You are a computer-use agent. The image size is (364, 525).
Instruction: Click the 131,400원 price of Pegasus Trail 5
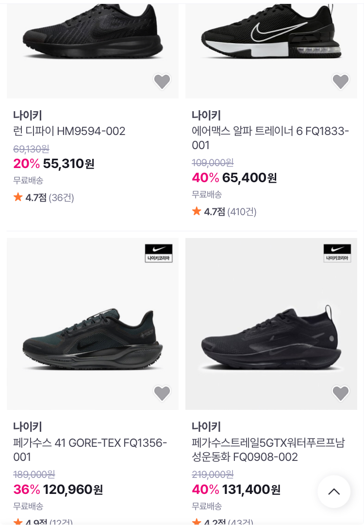pyautogui.click(x=251, y=490)
